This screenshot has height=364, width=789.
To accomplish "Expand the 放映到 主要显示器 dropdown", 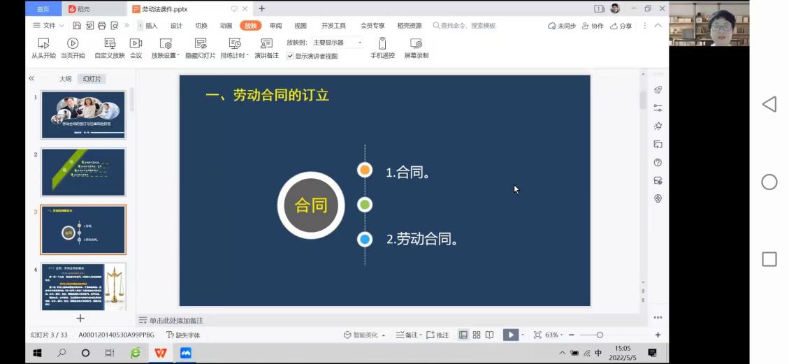I will [x=360, y=43].
